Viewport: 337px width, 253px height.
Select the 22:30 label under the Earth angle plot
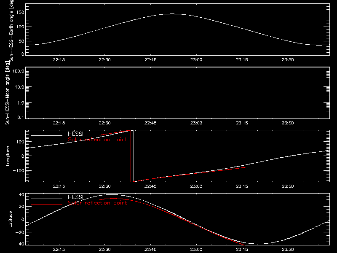[104, 60]
